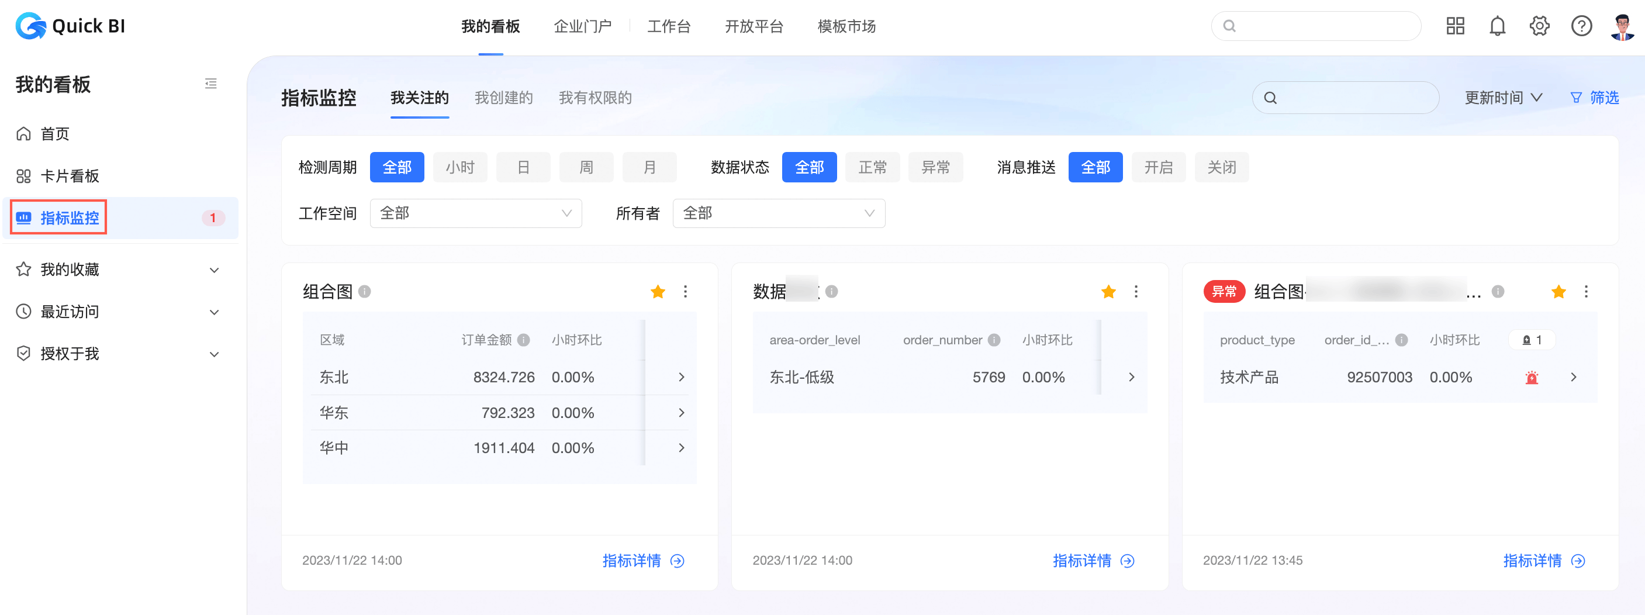Collapse the sidebar using the menu-fold icon
Screen dimensions: 1645x615
pyautogui.click(x=210, y=84)
